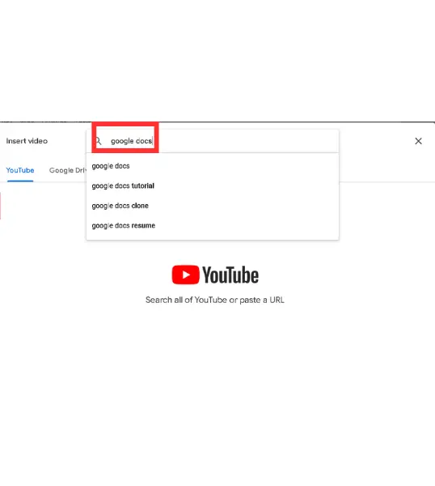Click the pink sliver at the dialog's left edge
The image size is (435, 486).
(x=0, y=206)
